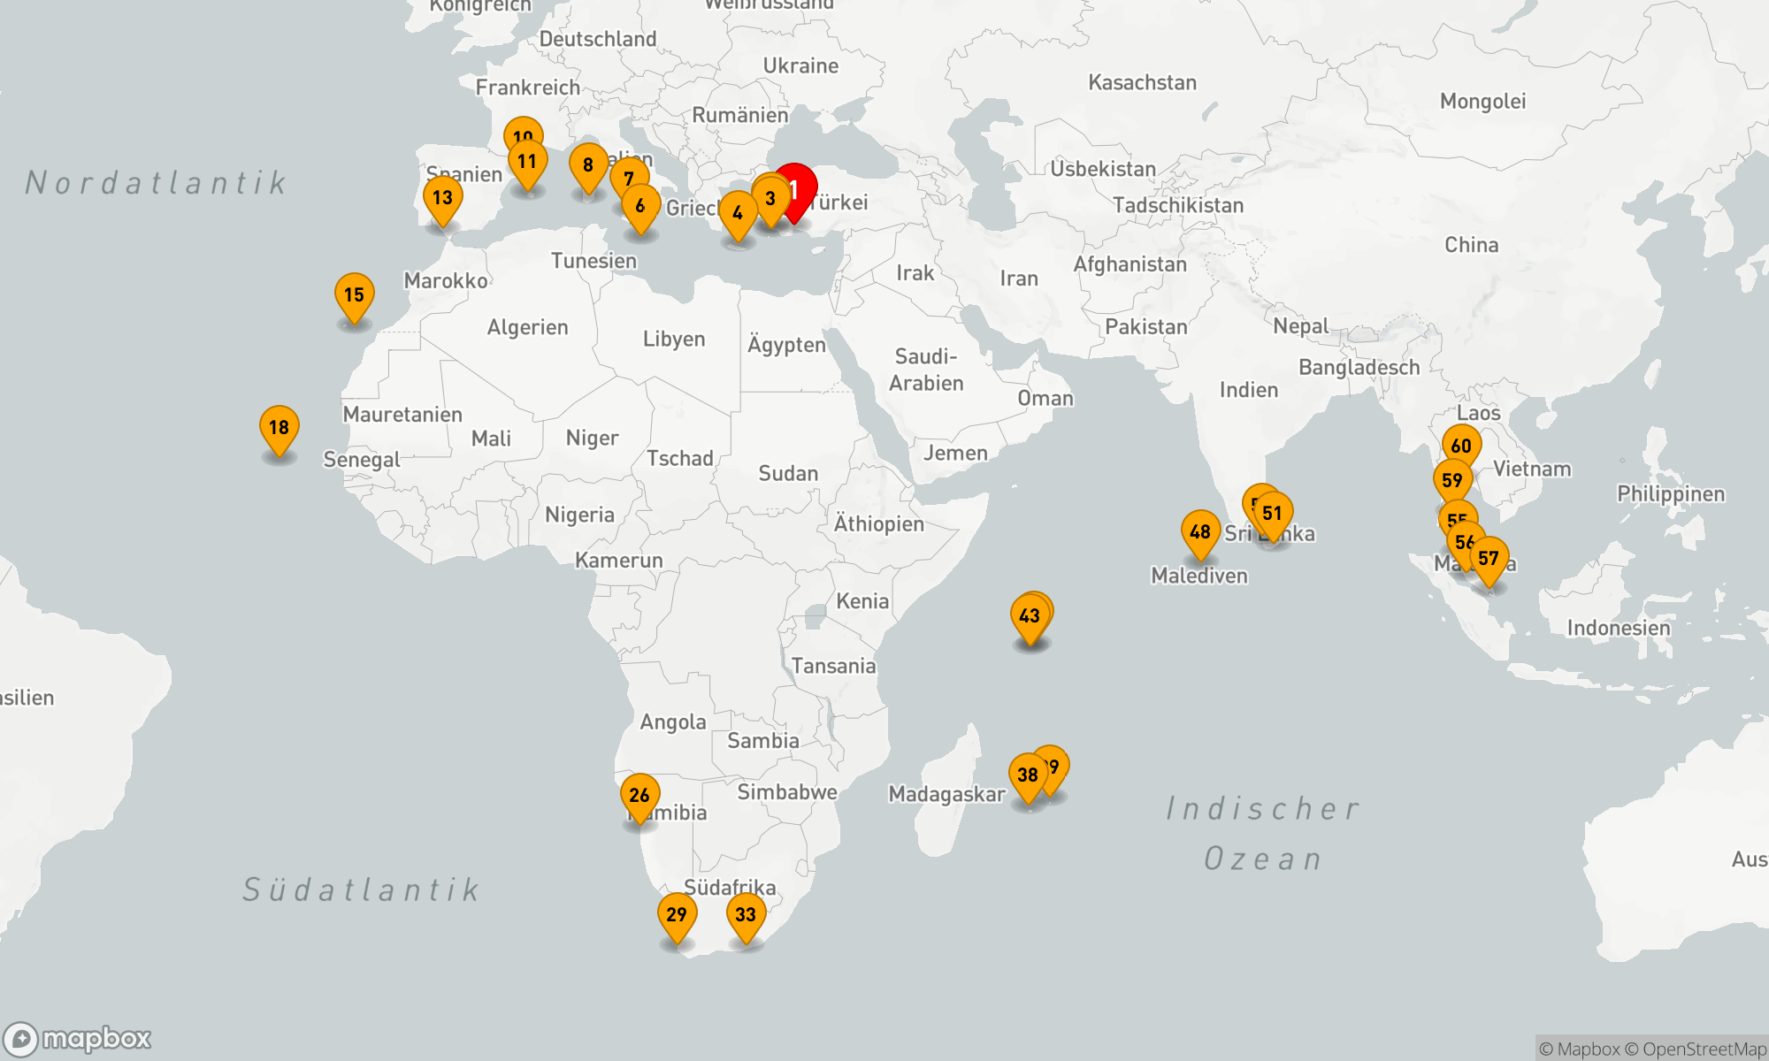Open marker 26 near Namibia
1769x1061 pixels.
[639, 795]
